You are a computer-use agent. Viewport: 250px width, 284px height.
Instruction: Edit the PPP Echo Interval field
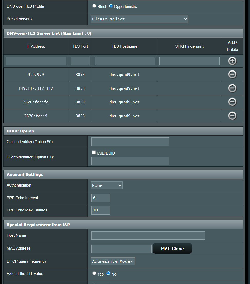pos(101,198)
